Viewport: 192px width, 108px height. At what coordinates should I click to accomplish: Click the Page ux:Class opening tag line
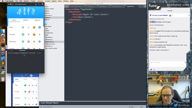click(x=79, y=9)
